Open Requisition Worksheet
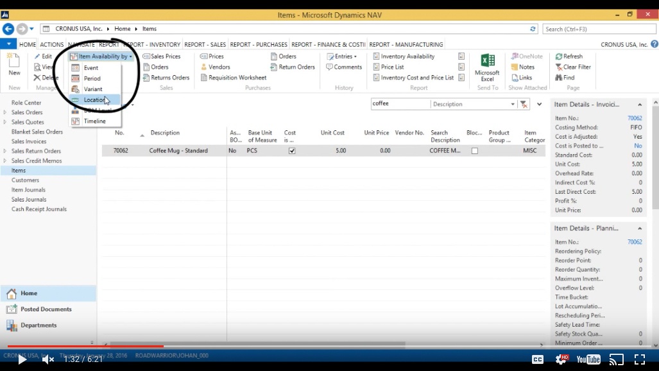The width and height of the screenshot is (659, 371). click(234, 78)
